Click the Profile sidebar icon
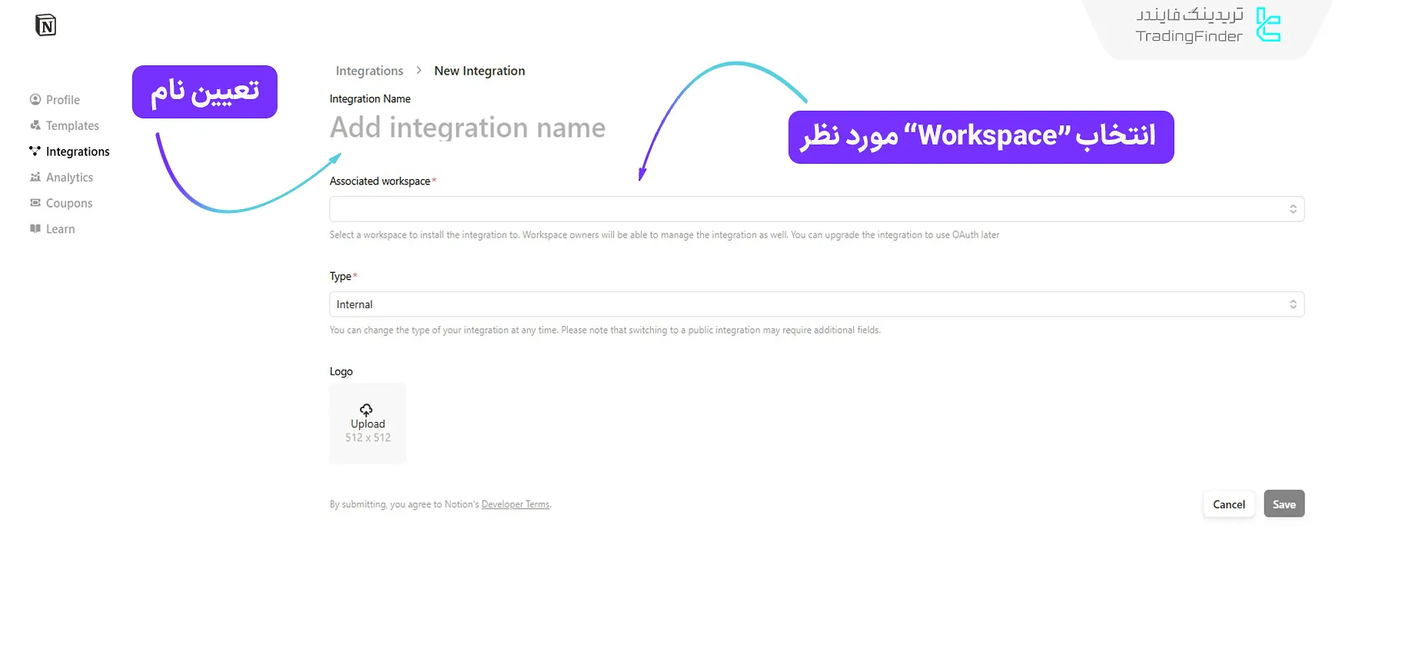The width and height of the screenshot is (1408, 655). (x=35, y=99)
